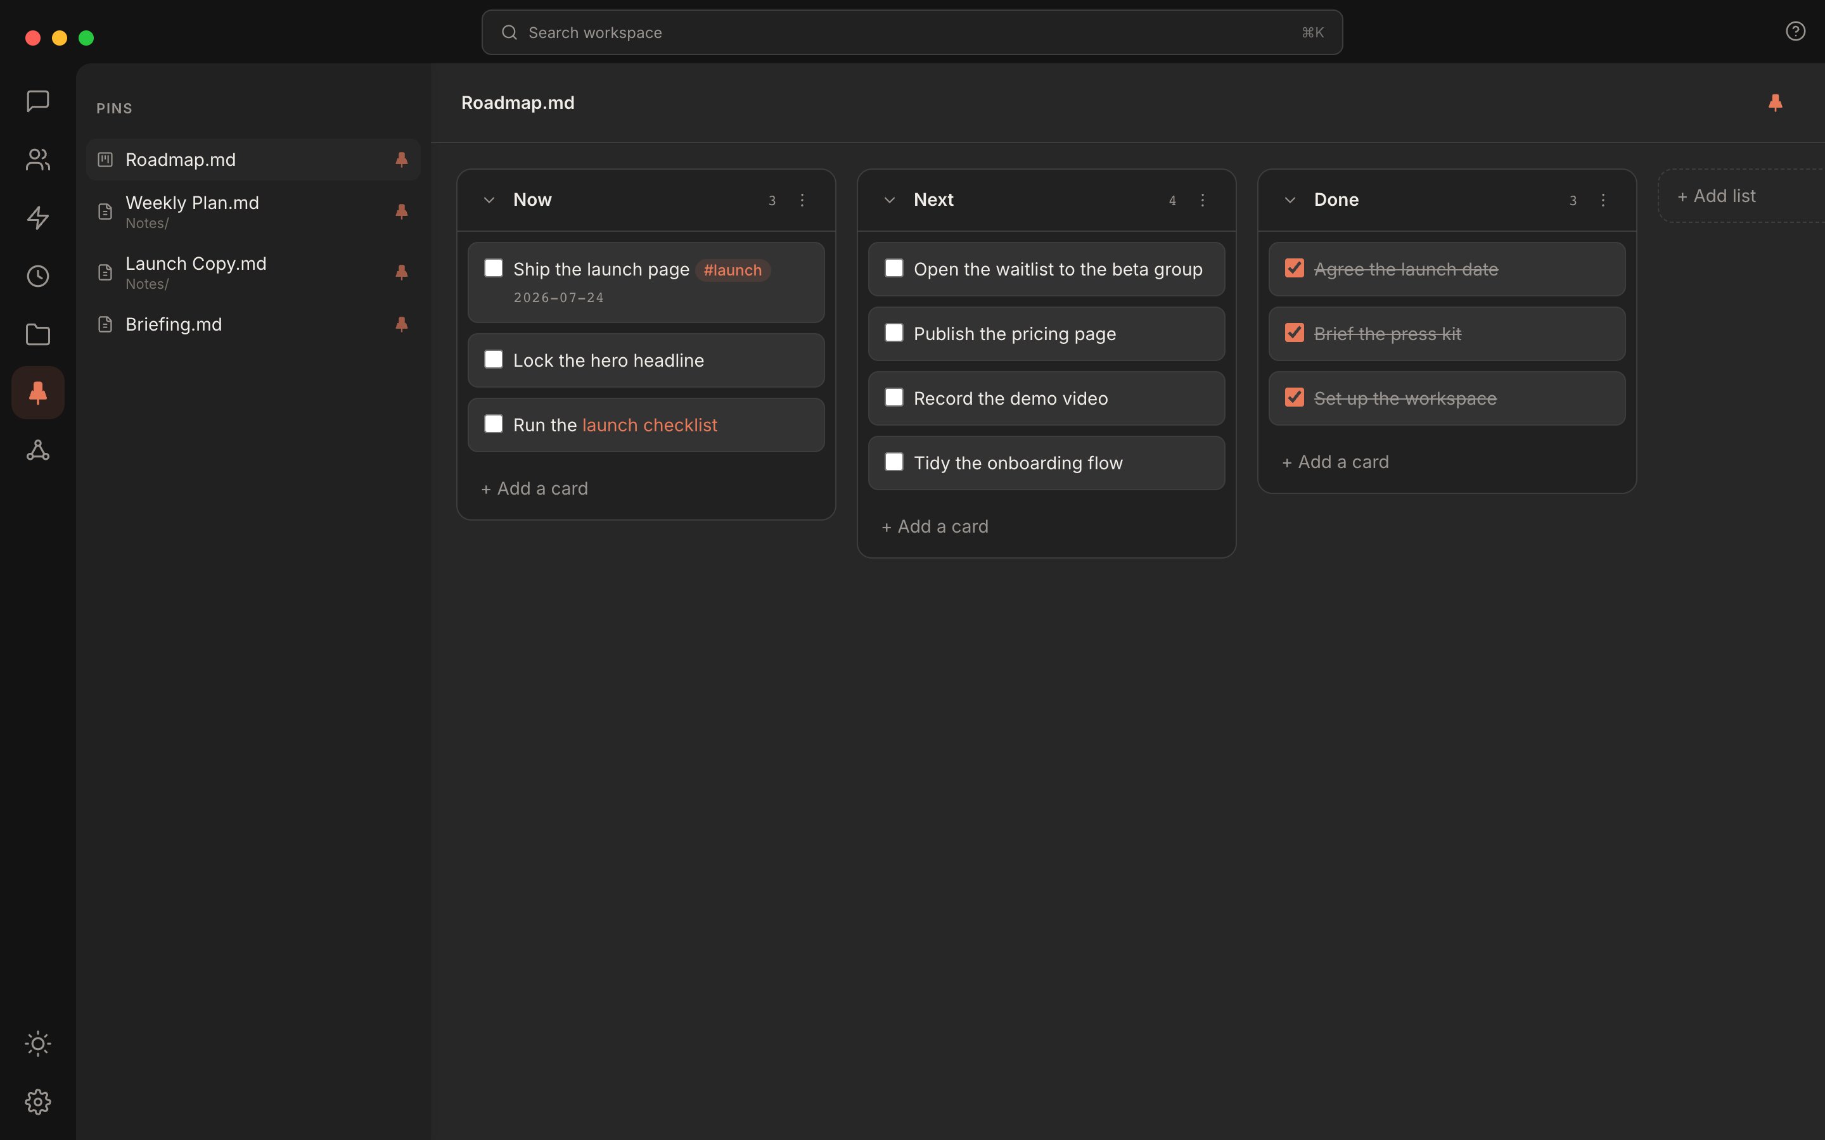Collapse the Done list chevron
Viewport: 1825px width, 1140px height.
point(1290,199)
